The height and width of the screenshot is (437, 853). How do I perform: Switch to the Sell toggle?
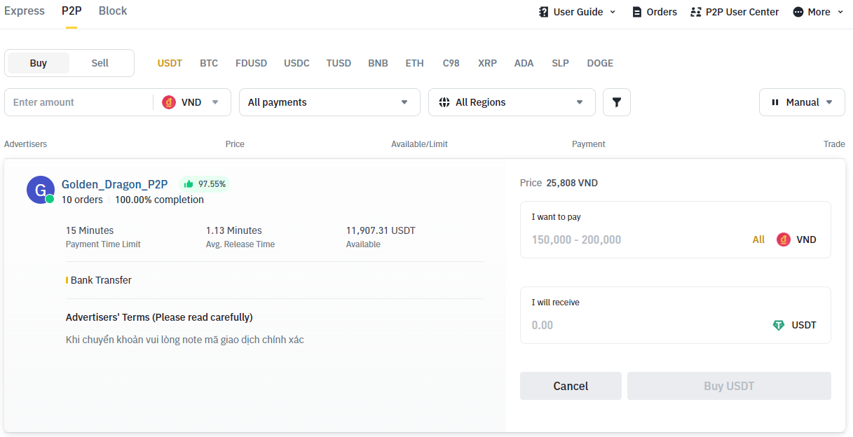[100, 63]
